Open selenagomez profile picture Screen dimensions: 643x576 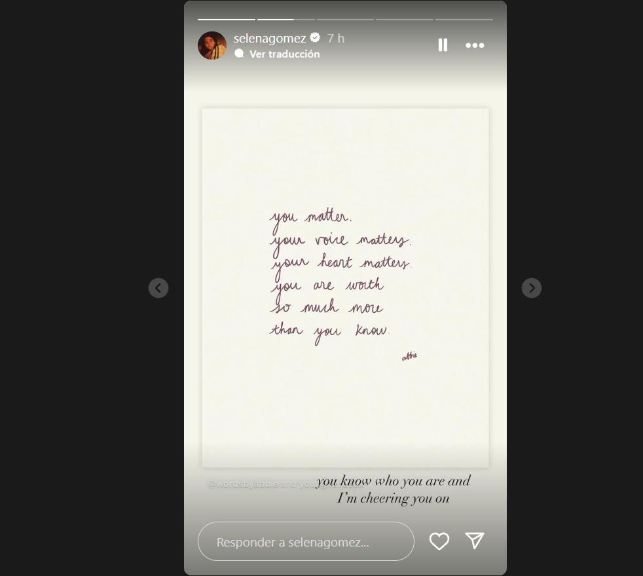[212, 46]
